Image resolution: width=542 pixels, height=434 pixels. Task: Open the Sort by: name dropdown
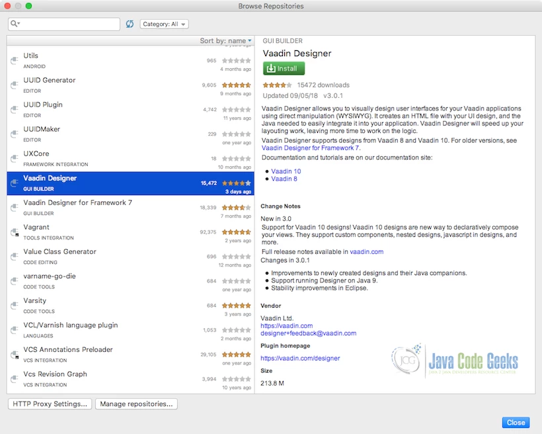coord(225,40)
